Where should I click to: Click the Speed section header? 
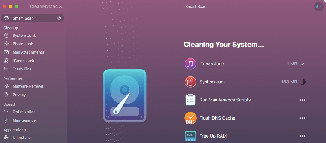[x=9, y=104]
